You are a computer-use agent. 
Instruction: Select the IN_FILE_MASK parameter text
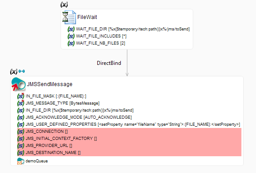click(x=56, y=96)
